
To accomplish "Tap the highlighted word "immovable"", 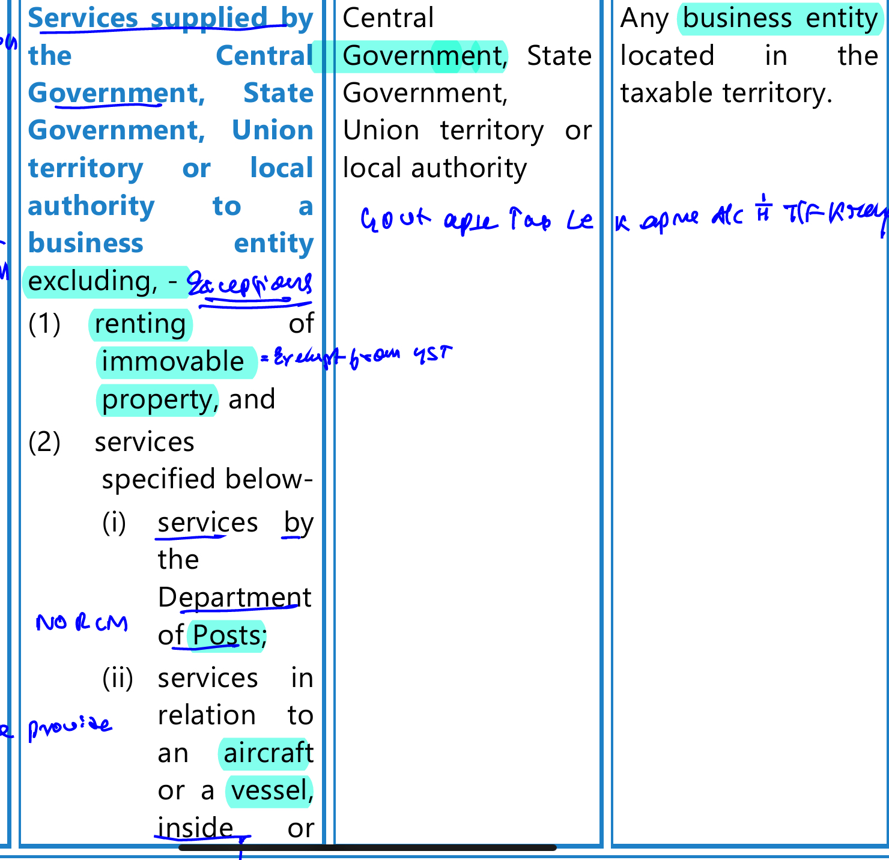I will (173, 362).
